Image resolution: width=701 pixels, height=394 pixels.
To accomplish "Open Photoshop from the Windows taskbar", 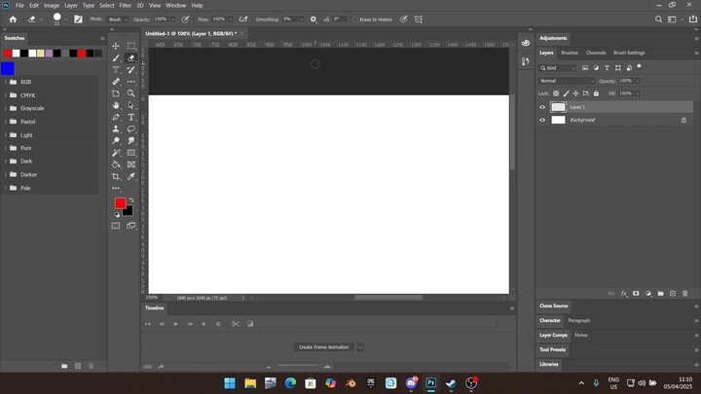I will 431,383.
